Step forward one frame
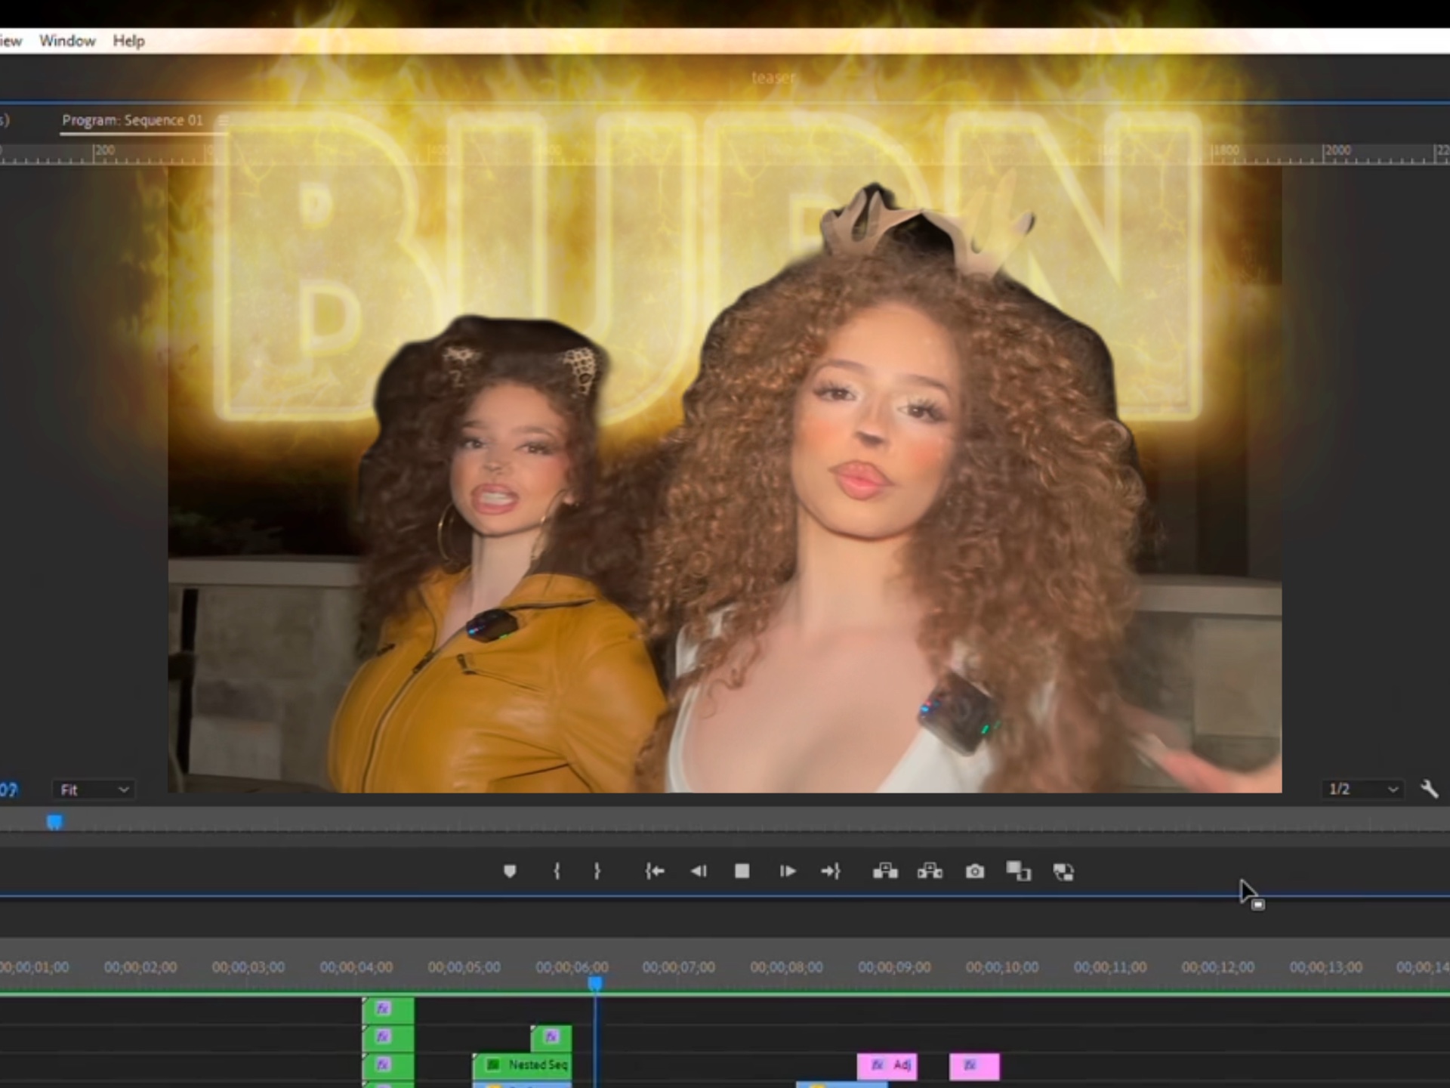 pos(787,871)
